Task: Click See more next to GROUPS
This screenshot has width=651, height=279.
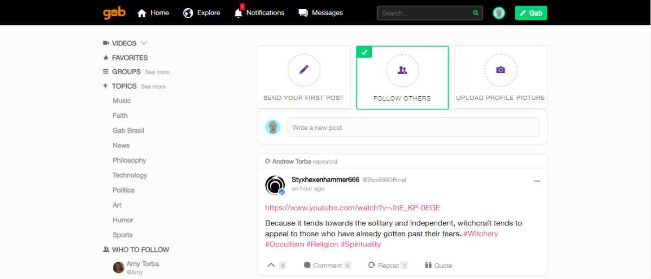Action: [157, 72]
